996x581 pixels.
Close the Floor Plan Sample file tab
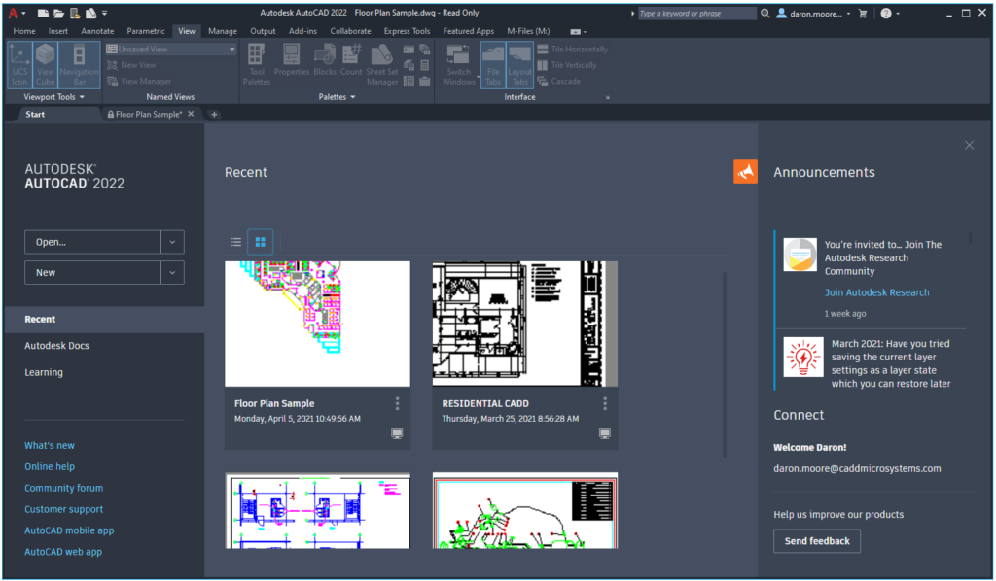click(191, 115)
